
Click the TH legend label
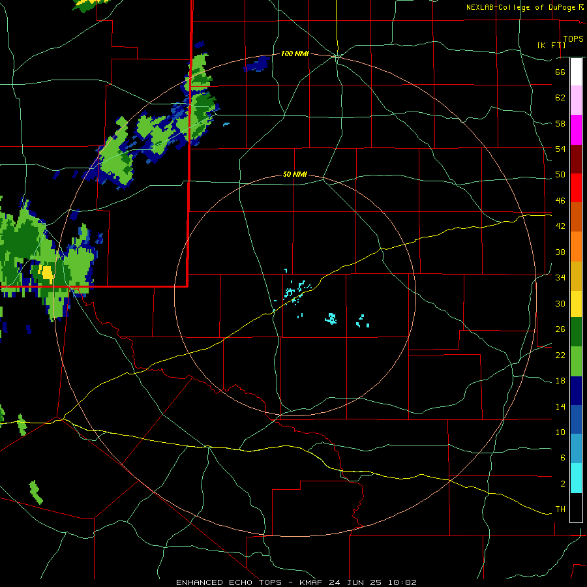pyautogui.click(x=560, y=509)
